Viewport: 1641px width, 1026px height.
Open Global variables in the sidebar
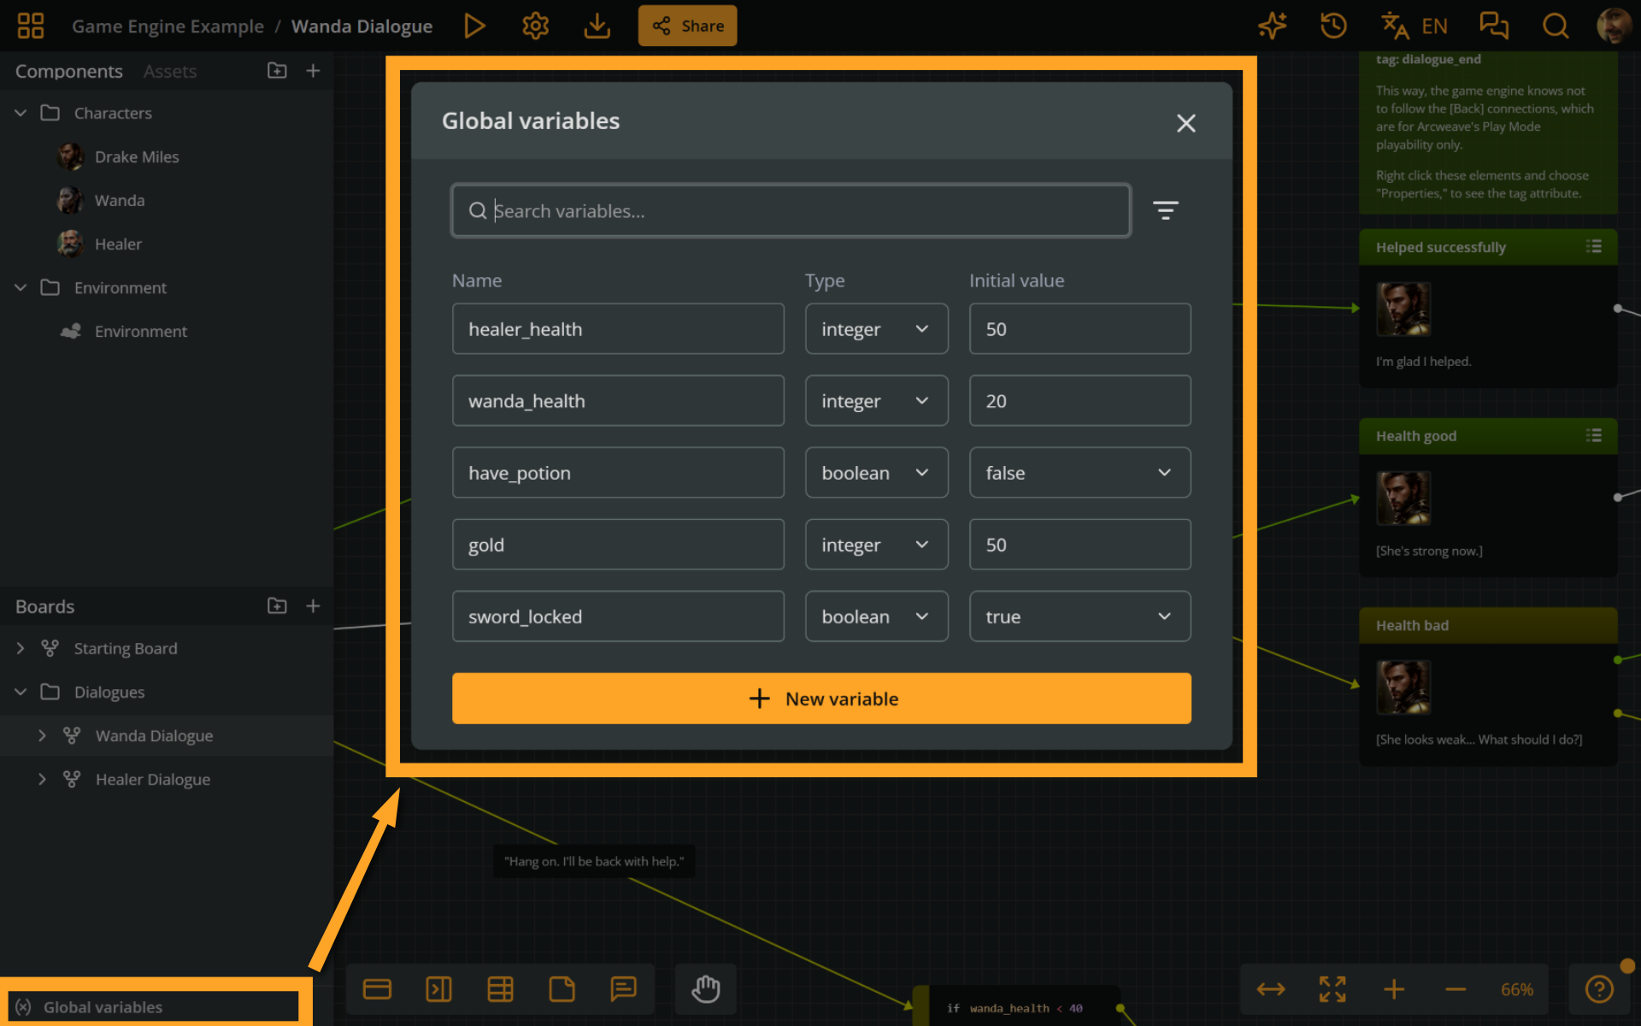tap(154, 1006)
